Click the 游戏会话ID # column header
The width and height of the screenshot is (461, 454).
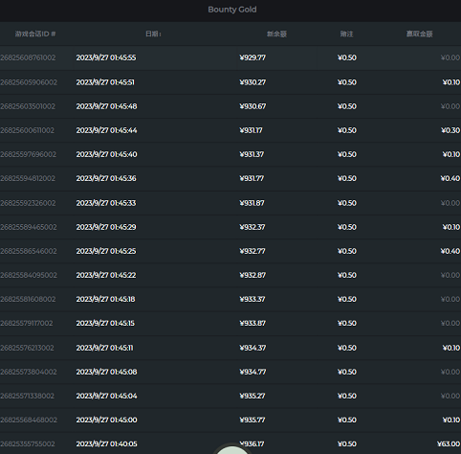pos(35,34)
